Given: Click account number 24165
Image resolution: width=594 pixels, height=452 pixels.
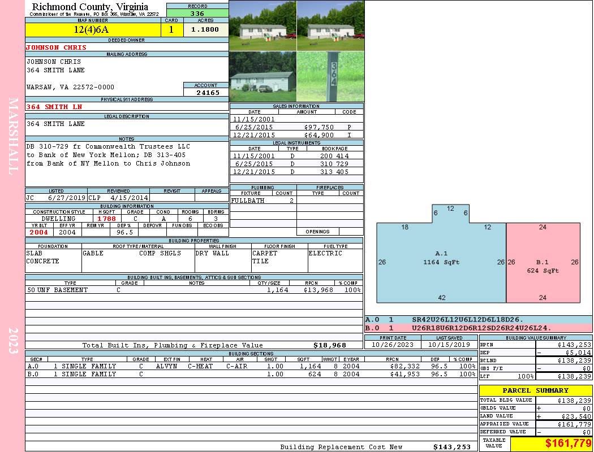Looking at the screenshot, I should coord(208,92).
